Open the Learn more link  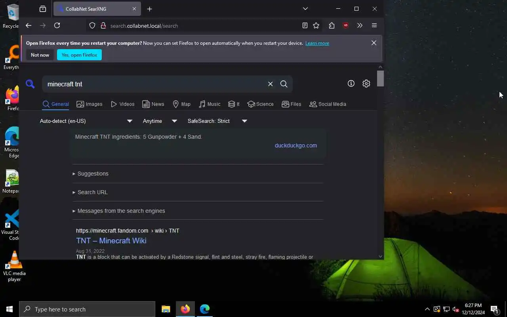point(317,43)
